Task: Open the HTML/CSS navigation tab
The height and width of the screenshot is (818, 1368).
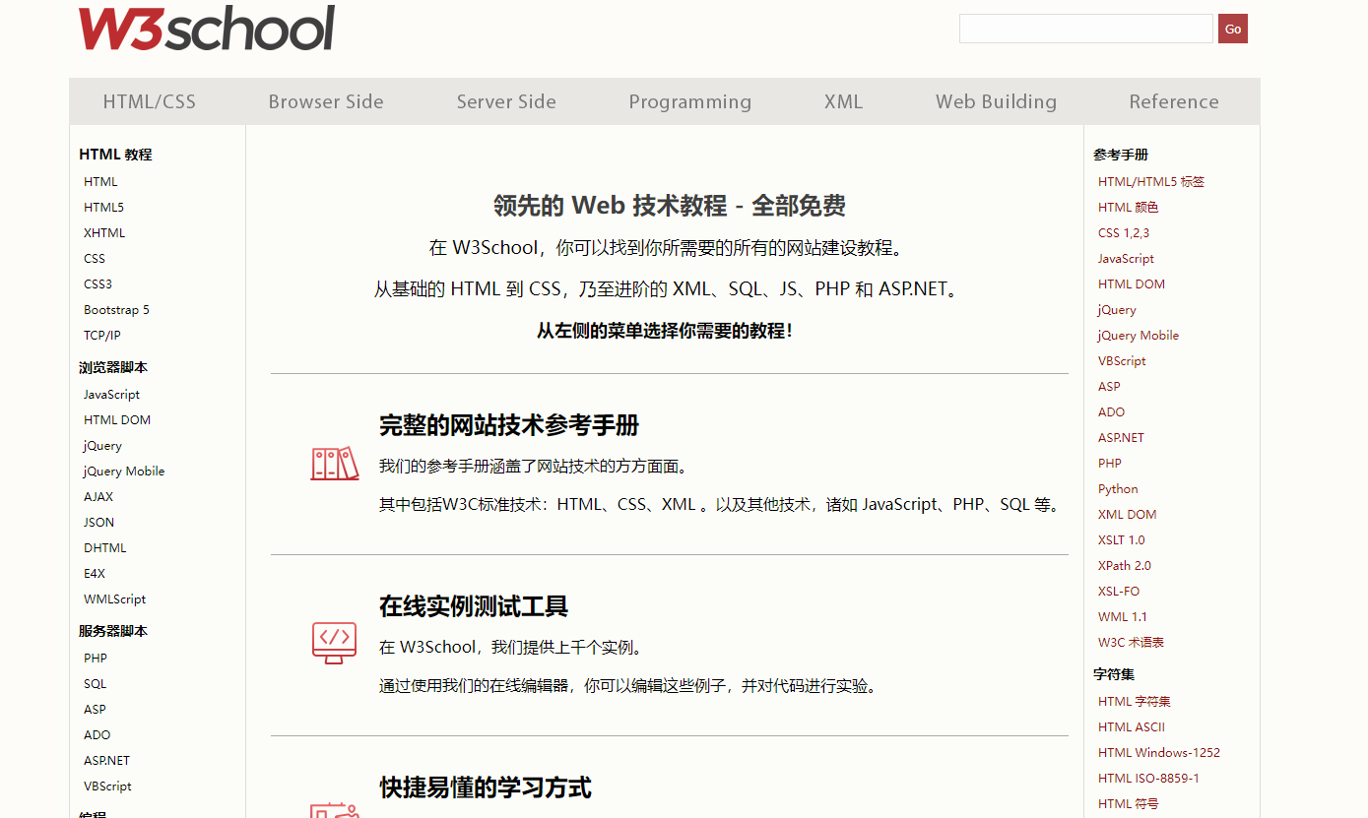Action: pyautogui.click(x=150, y=101)
